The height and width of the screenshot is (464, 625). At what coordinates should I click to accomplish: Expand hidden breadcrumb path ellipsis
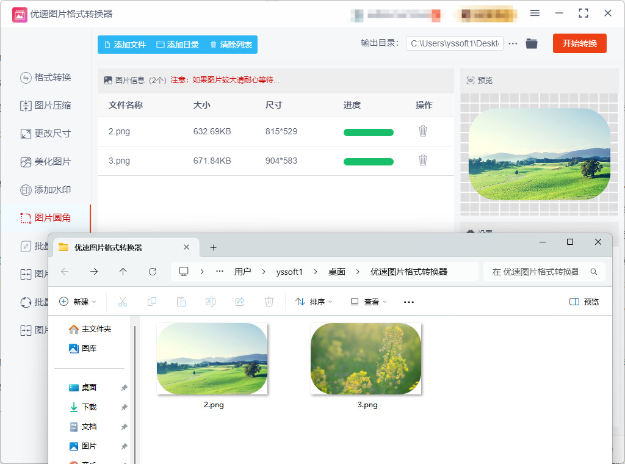click(220, 272)
